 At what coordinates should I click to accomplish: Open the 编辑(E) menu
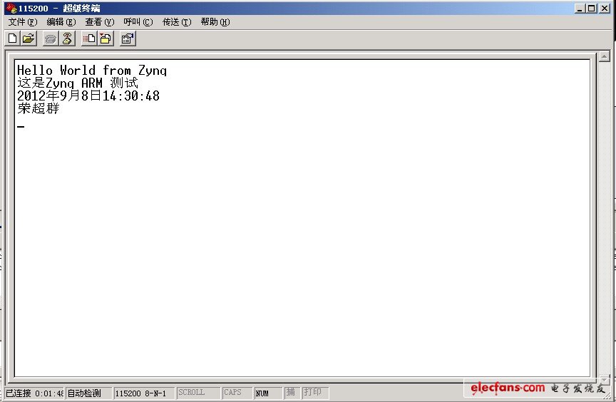(x=61, y=22)
